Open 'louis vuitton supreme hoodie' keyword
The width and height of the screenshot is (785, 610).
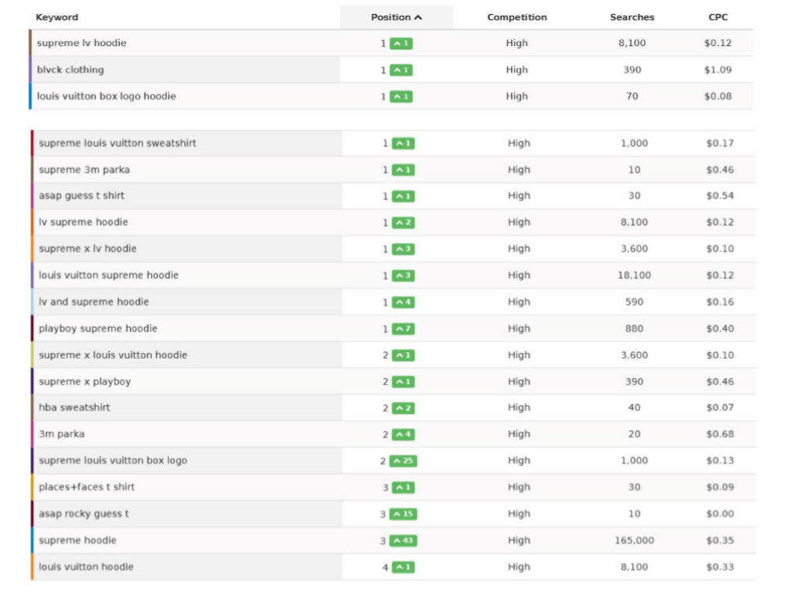pos(109,276)
